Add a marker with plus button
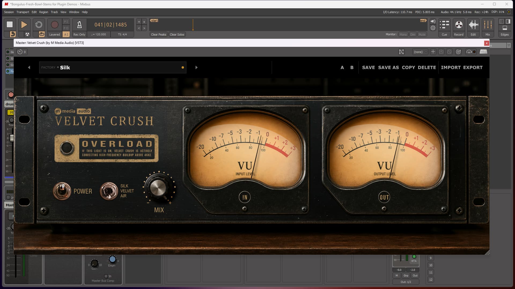Viewport: 515px width, 289px height. (x=139, y=22)
